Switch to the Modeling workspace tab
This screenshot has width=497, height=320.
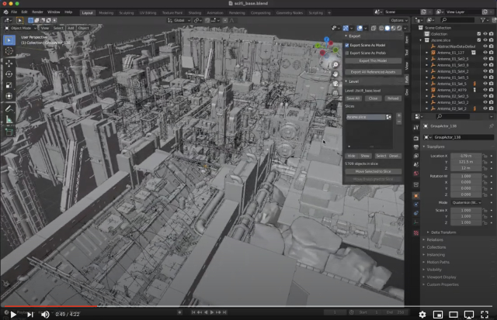click(x=106, y=12)
